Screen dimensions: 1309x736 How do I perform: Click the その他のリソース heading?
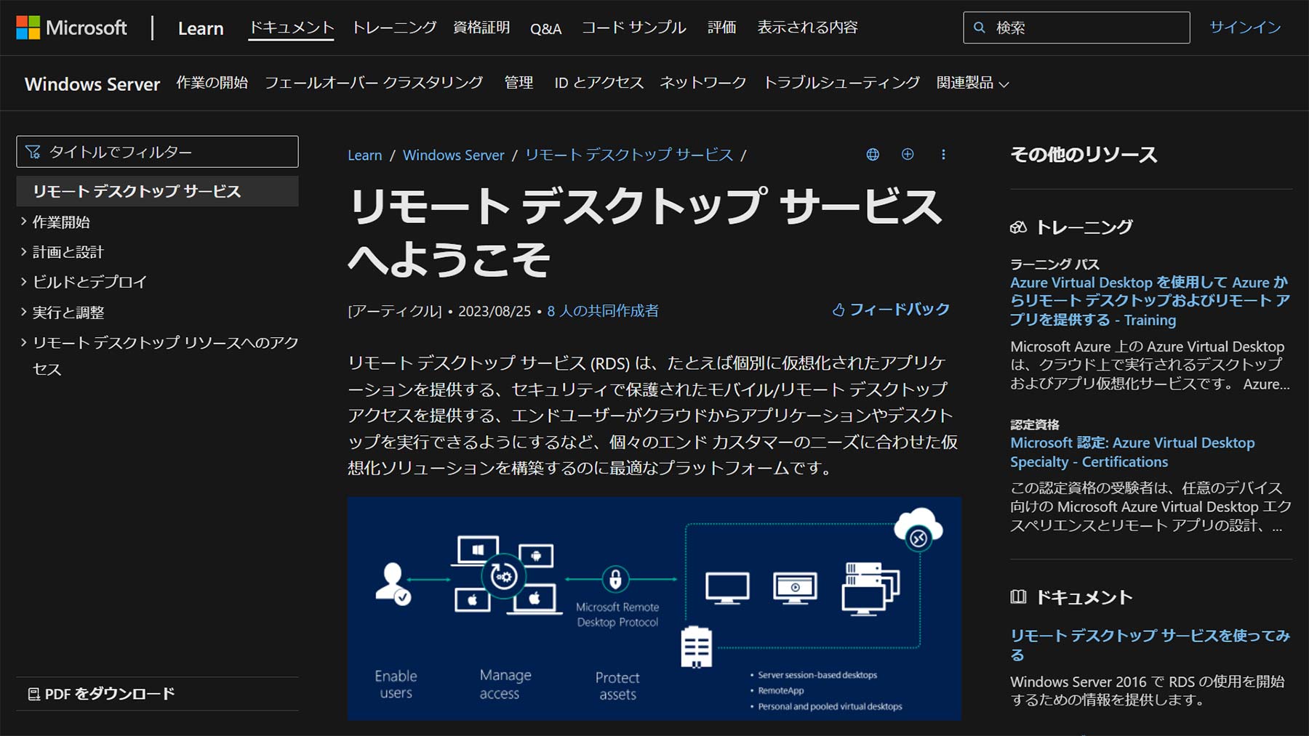click(x=1084, y=155)
